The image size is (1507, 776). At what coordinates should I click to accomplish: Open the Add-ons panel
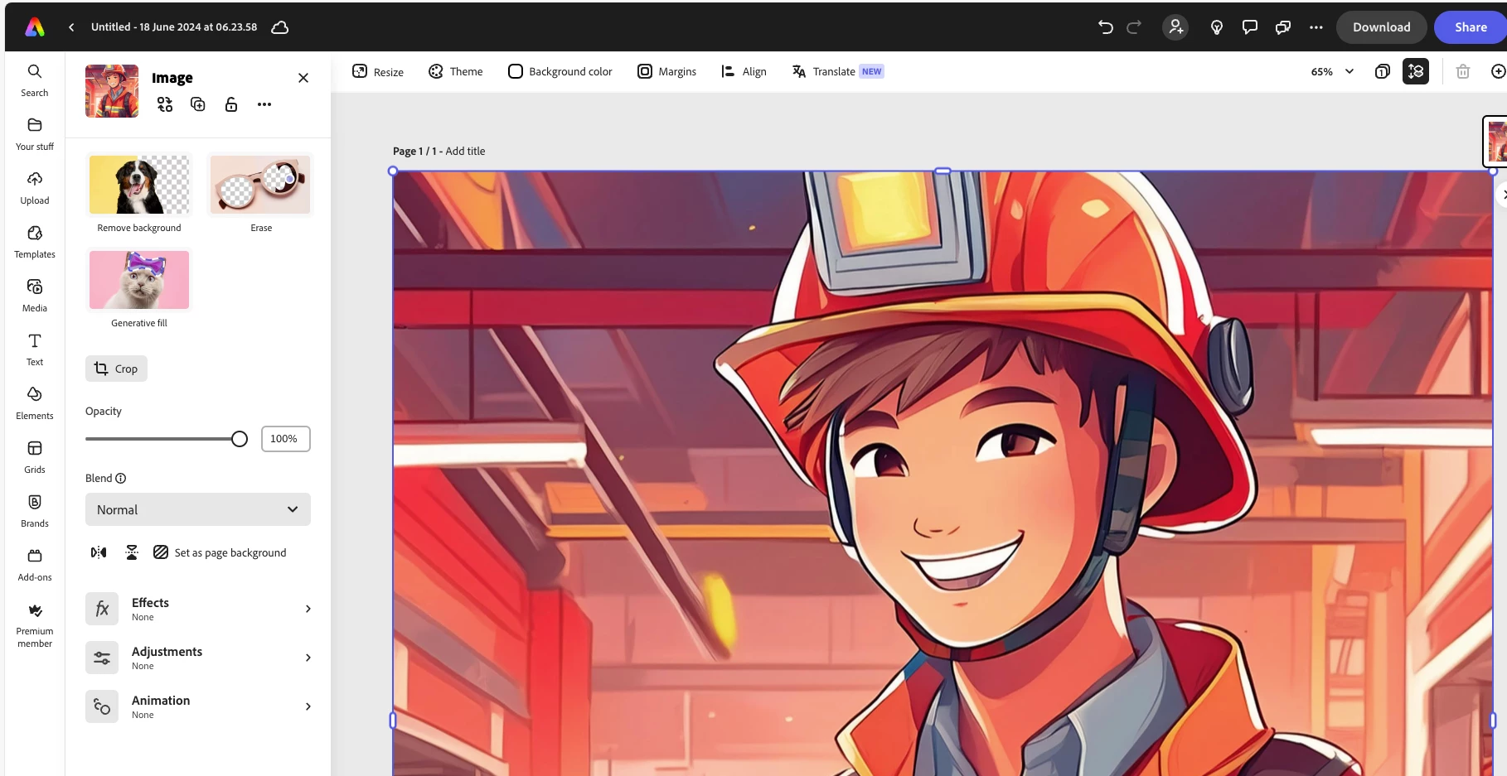[x=35, y=565]
